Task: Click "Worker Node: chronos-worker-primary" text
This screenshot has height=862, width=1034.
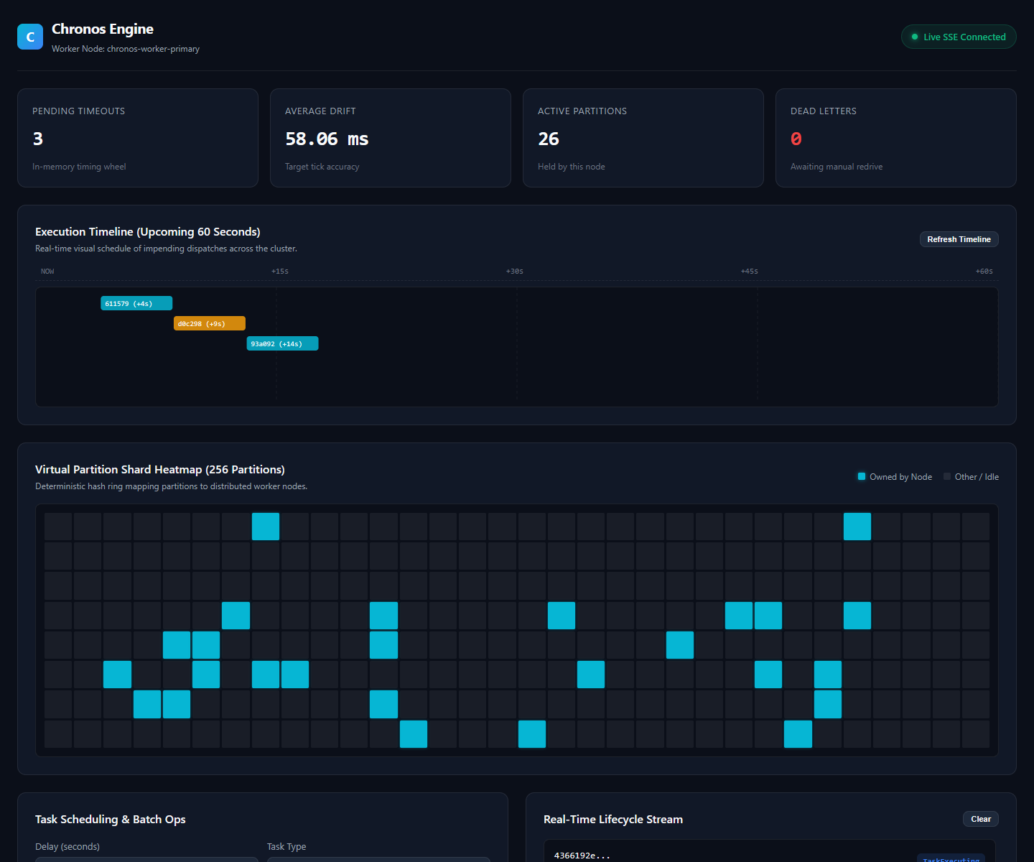Action: 126,49
